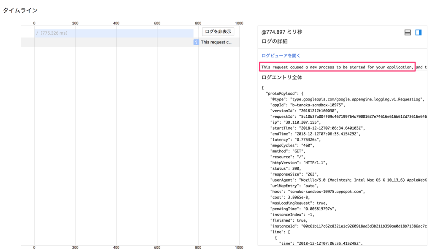Open the ログビューアを開く link
This screenshot has height=252, width=432.
pos(281,55)
